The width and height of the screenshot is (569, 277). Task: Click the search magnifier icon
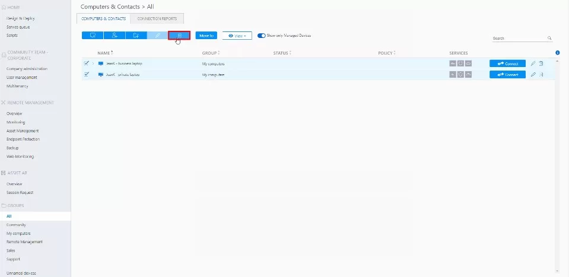click(x=549, y=38)
